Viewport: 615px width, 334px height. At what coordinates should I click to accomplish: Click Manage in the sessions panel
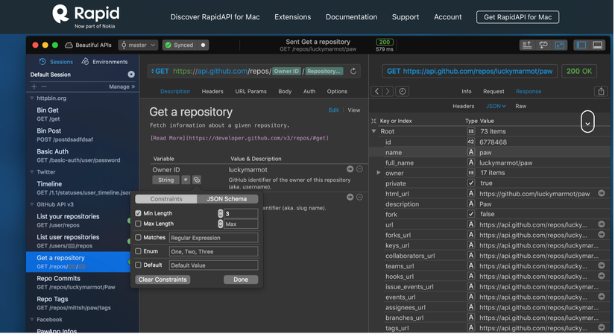[x=122, y=86]
